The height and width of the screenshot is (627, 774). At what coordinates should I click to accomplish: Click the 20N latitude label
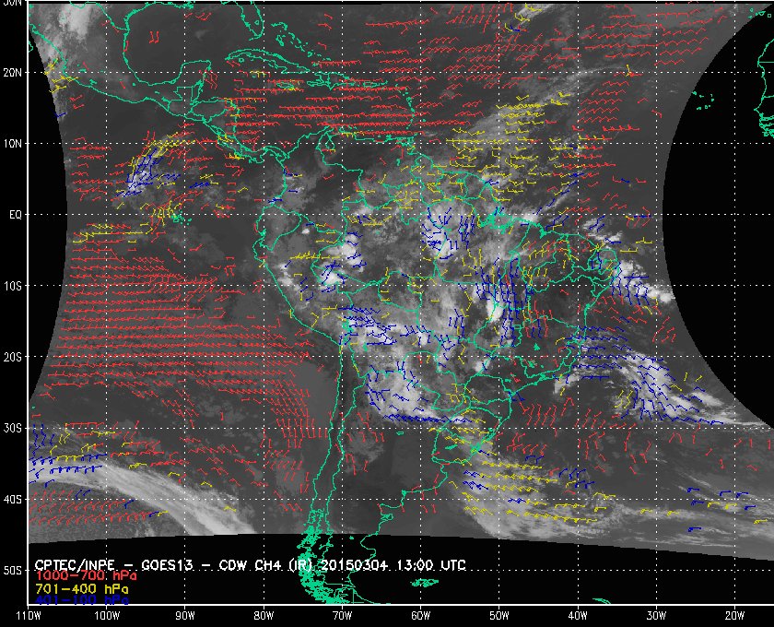pos(12,73)
